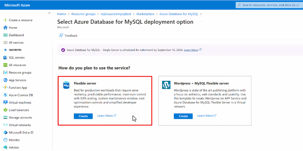Click the Flexible server card heading
The height and width of the screenshot is (151, 303).
(85, 83)
